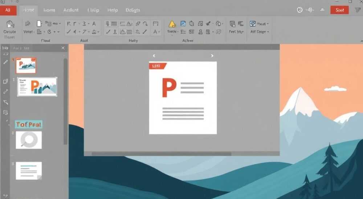Select the pencil tool in the left sidebar
The width and height of the screenshot is (363, 199).
point(5,62)
